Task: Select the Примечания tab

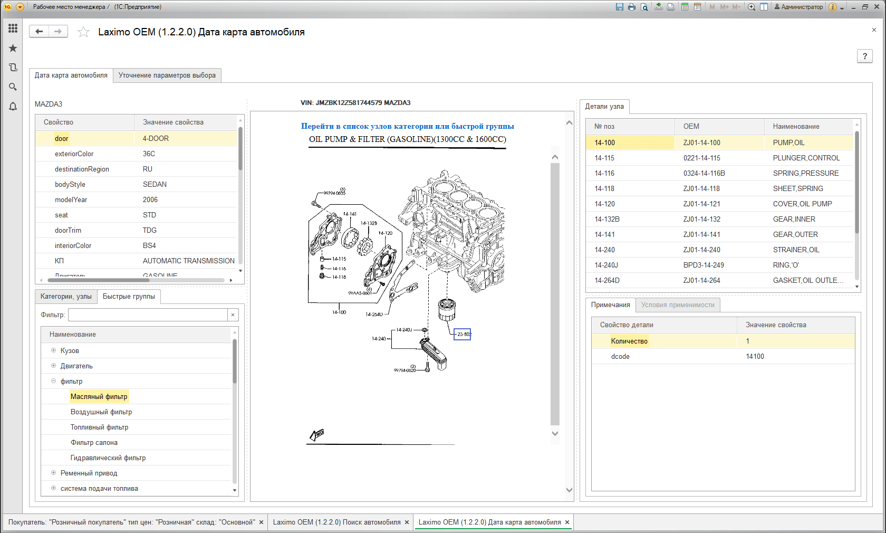Action: tap(610, 305)
